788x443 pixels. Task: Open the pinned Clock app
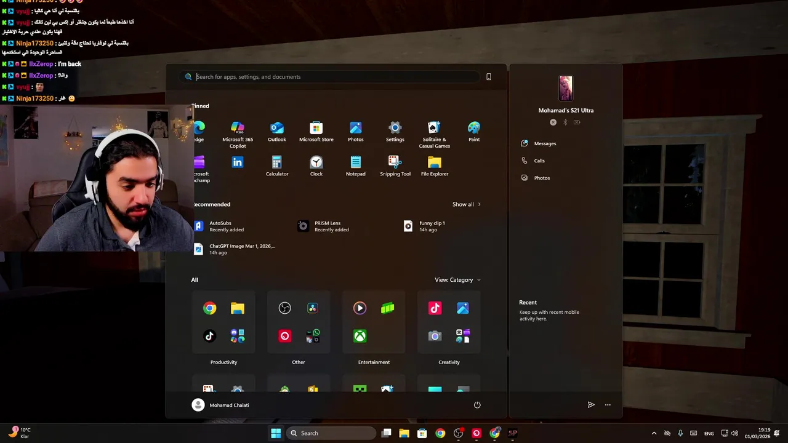tap(316, 166)
